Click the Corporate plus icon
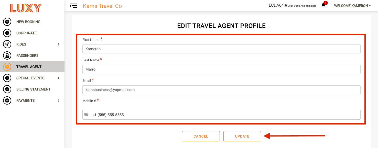This screenshot has height=148, width=378. pos(7,33)
